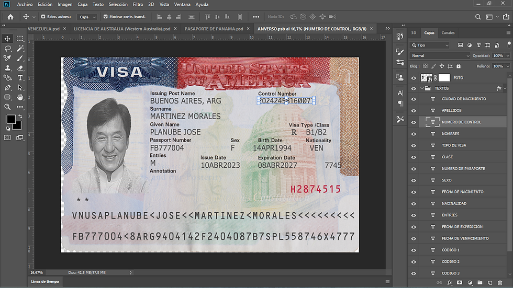The height and width of the screenshot is (288, 513).
Task: Open the Filtro menu
Action: (x=138, y=5)
